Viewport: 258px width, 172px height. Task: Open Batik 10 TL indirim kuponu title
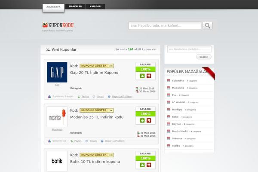click(95, 162)
